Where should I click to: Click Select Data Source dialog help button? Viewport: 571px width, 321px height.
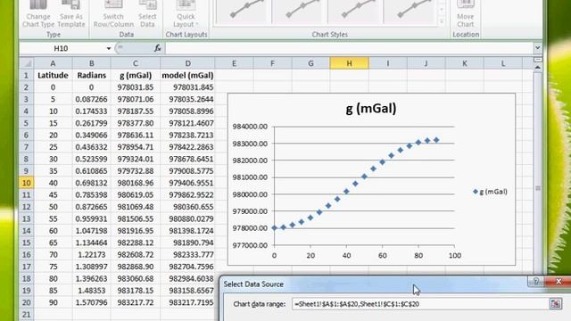536,282
